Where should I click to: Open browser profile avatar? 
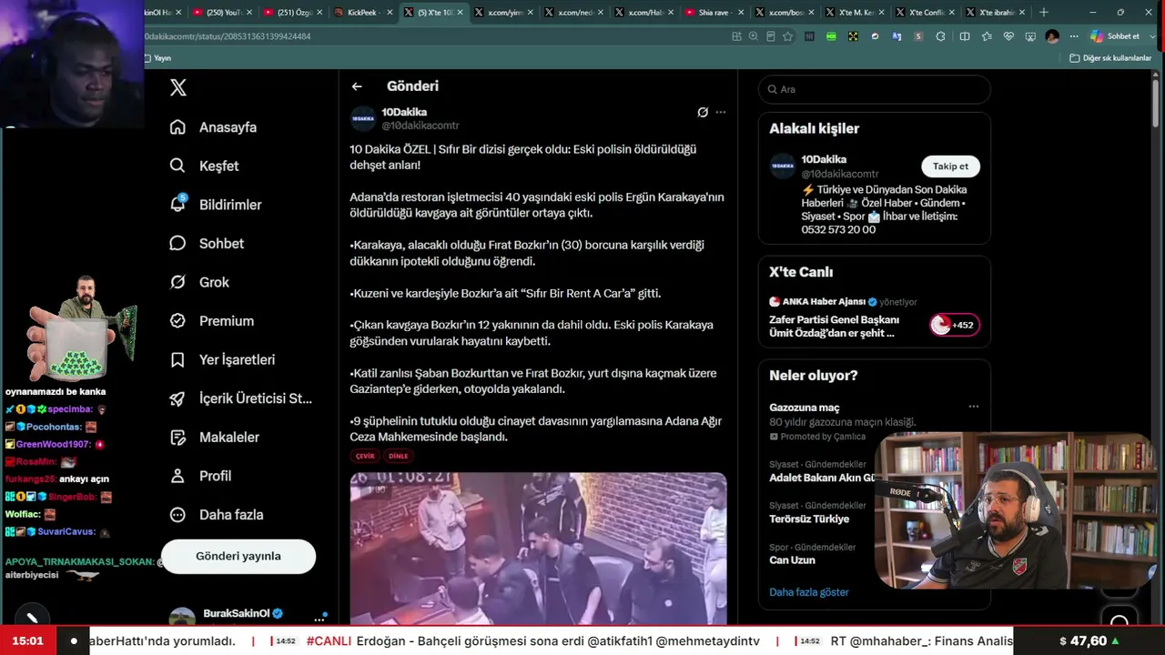pos(1052,36)
